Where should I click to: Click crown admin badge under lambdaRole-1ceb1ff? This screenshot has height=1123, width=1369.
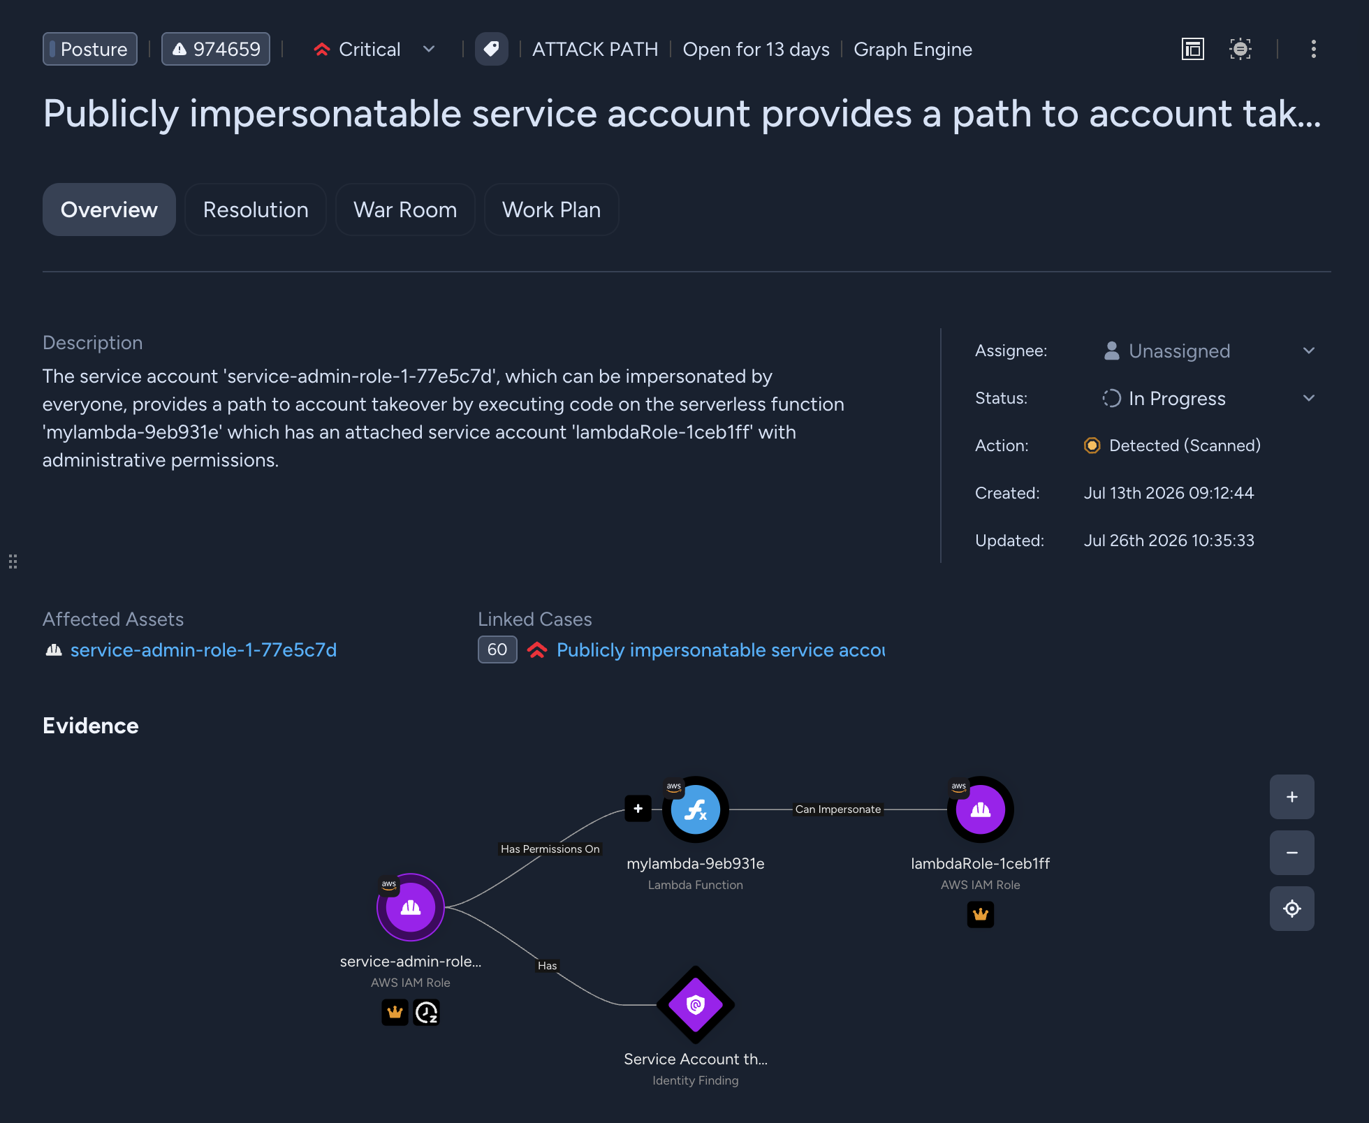click(981, 914)
